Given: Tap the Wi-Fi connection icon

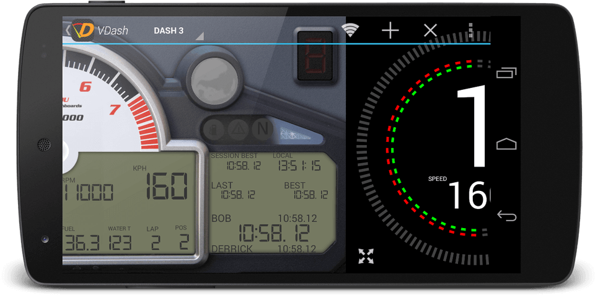Looking at the screenshot, I should (351, 30).
